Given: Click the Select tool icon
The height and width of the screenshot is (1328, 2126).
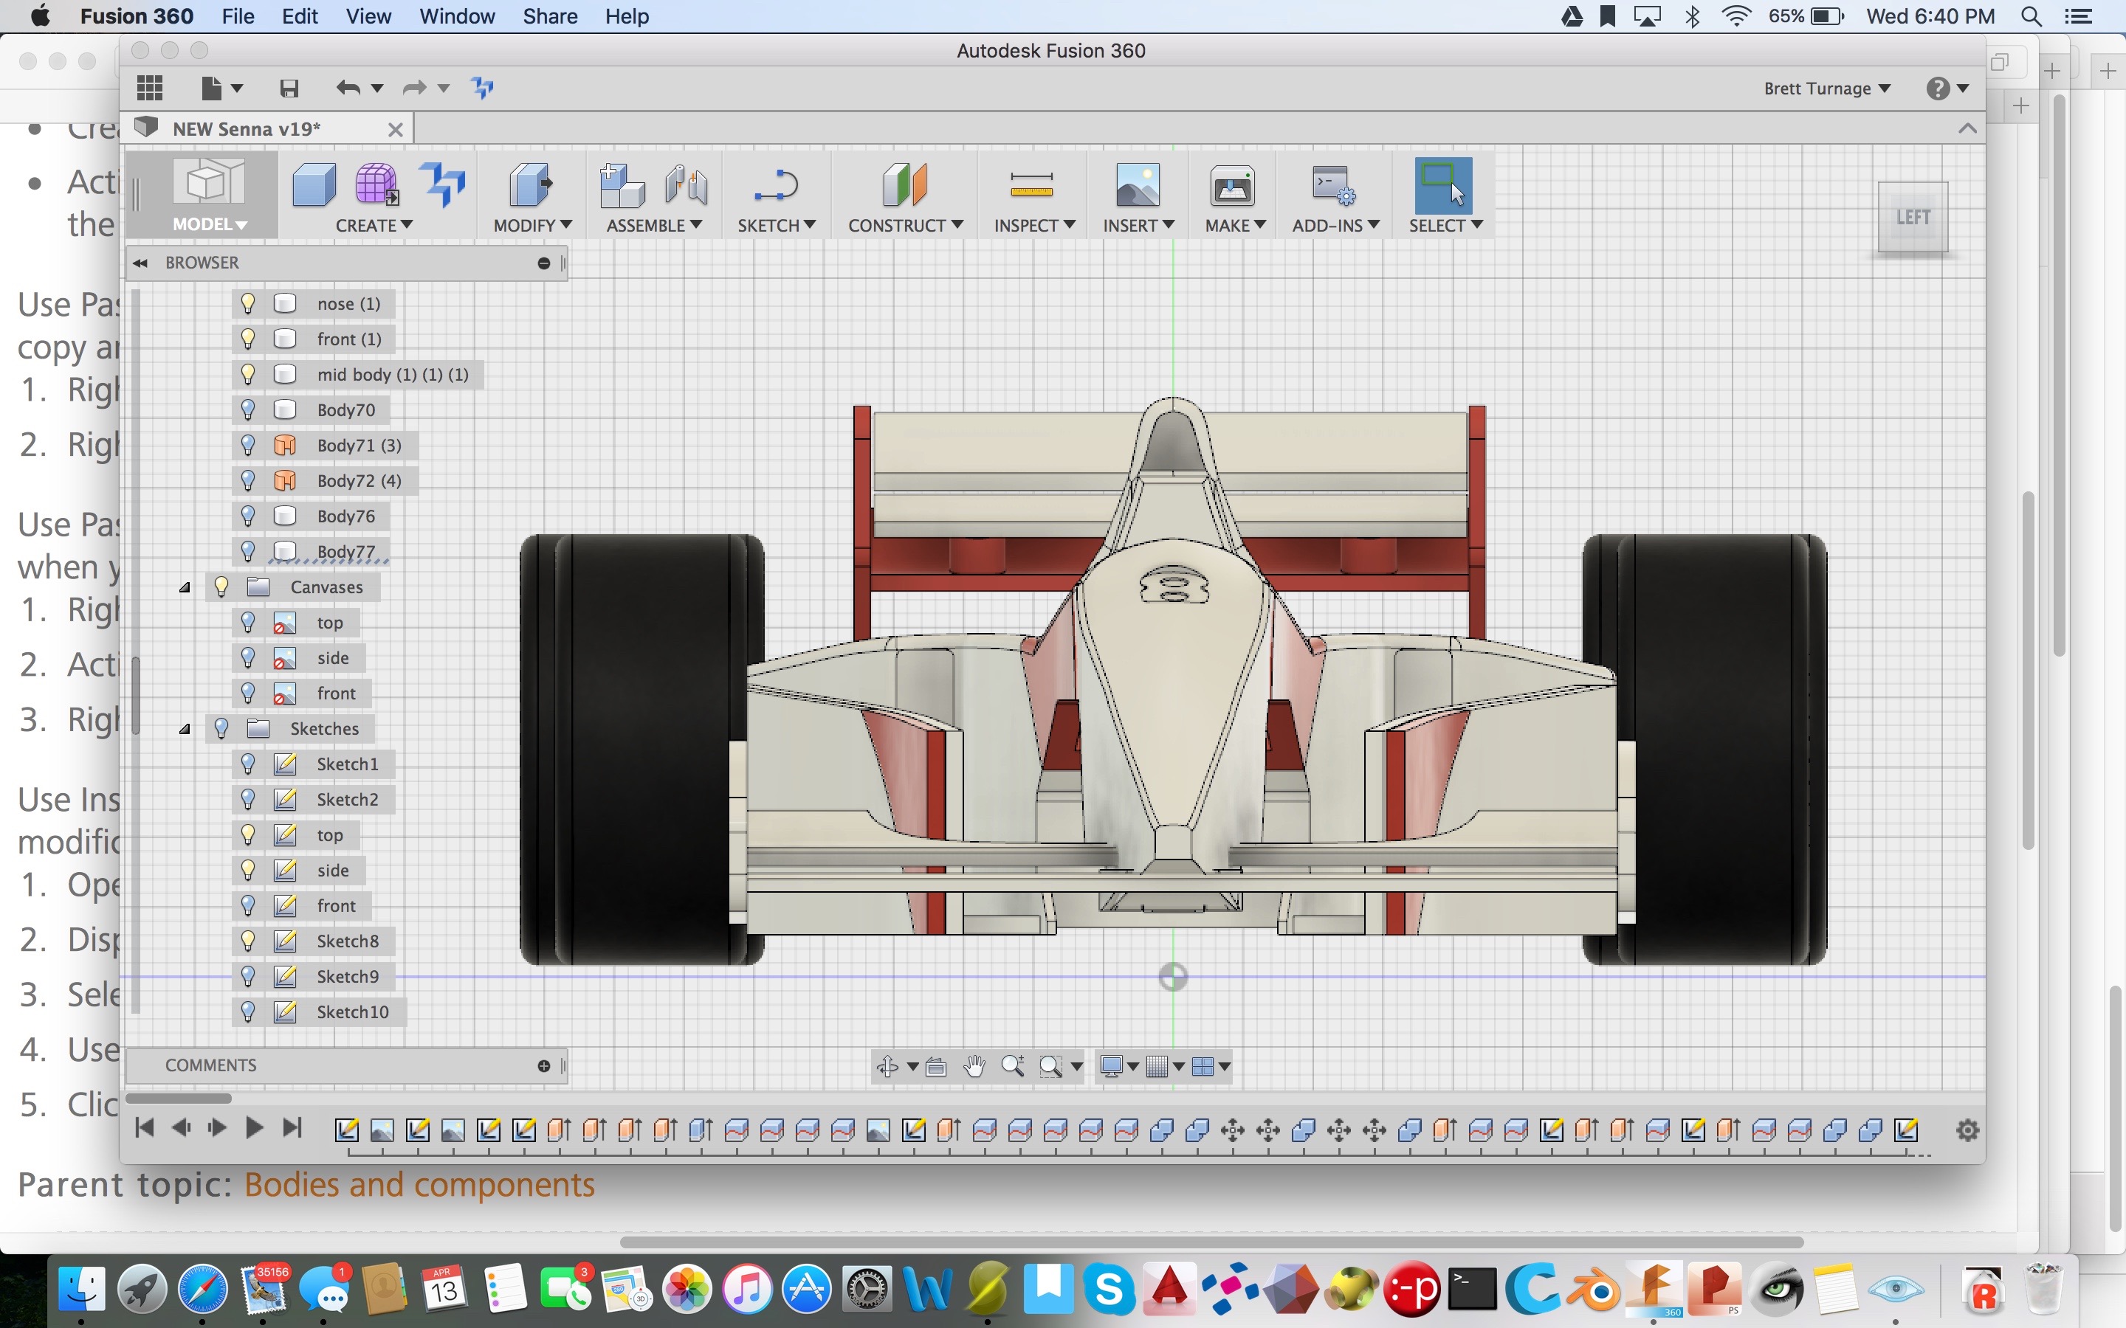Looking at the screenshot, I should tap(1442, 185).
